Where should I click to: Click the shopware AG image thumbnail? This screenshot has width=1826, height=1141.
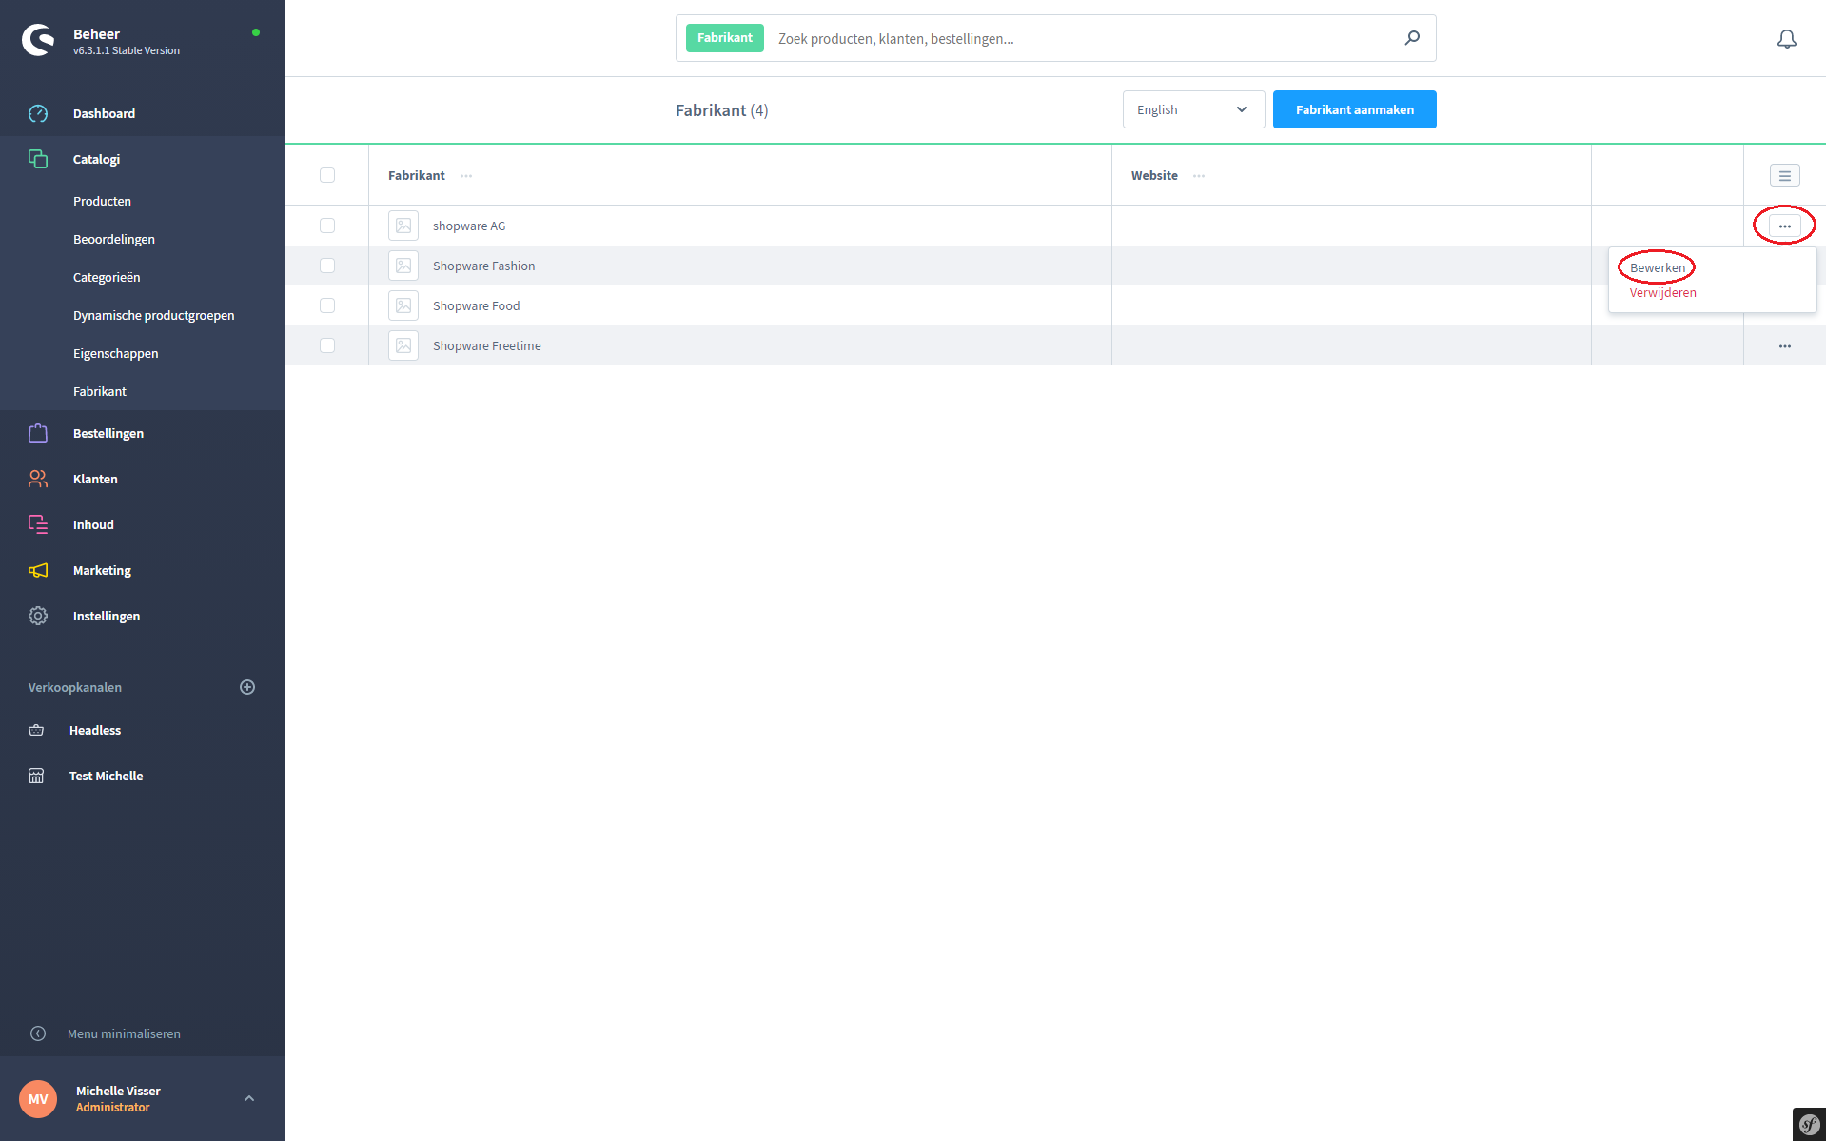(403, 226)
